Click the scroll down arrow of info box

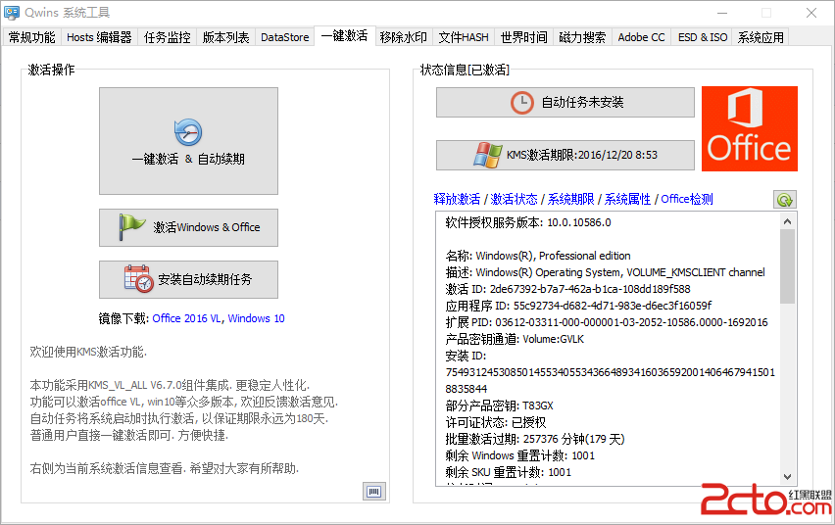[x=787, y=475]
